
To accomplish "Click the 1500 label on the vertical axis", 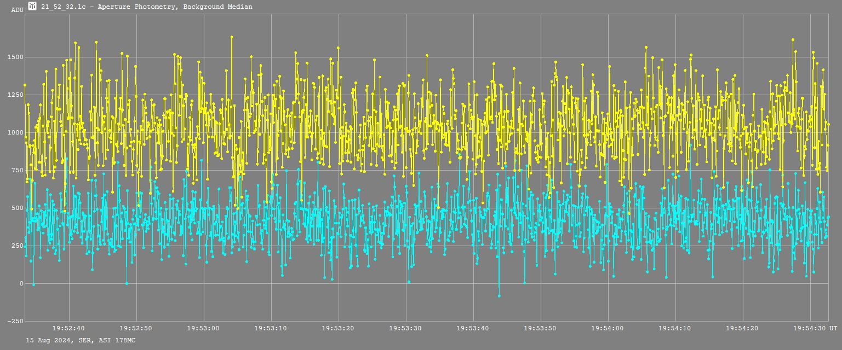I will (x=15, y=57).
